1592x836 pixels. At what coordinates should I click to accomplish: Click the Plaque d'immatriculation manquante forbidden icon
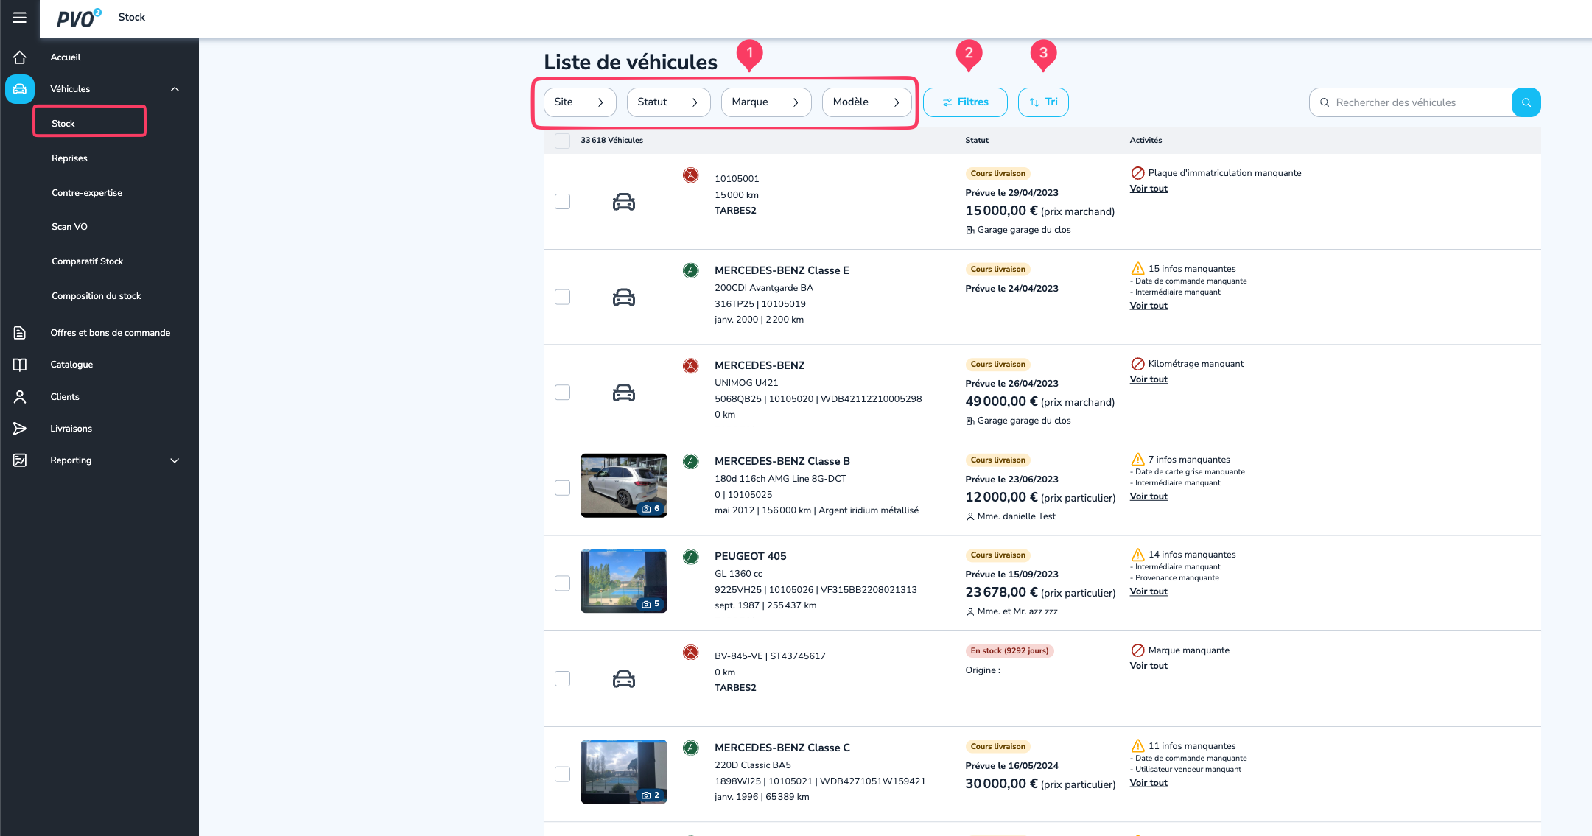tap(1137, 173)
